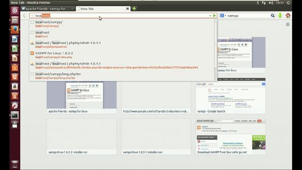Launch LibreOffice Calc from dock
This screenshot has width=302, height=170.
click(15, 49)
